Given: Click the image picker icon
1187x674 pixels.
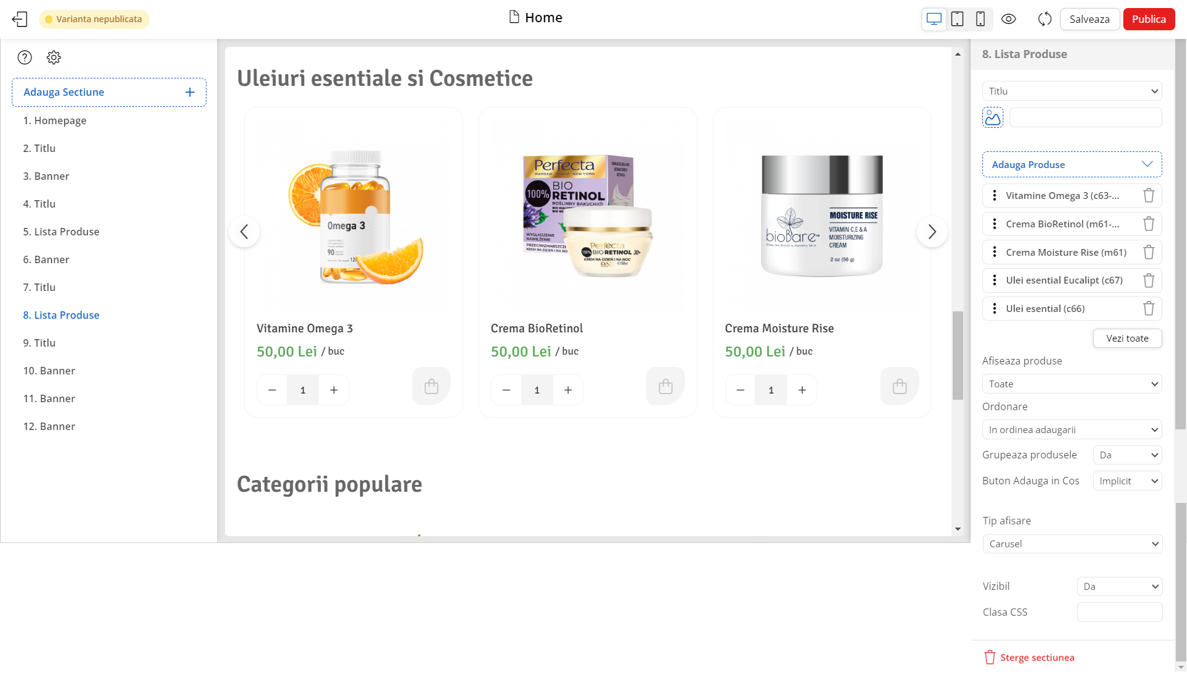Looking at the screenshot, I should click(993, 117).
